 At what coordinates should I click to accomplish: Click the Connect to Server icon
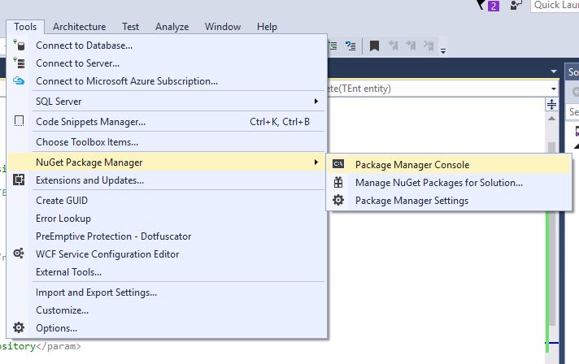[20, 63]
